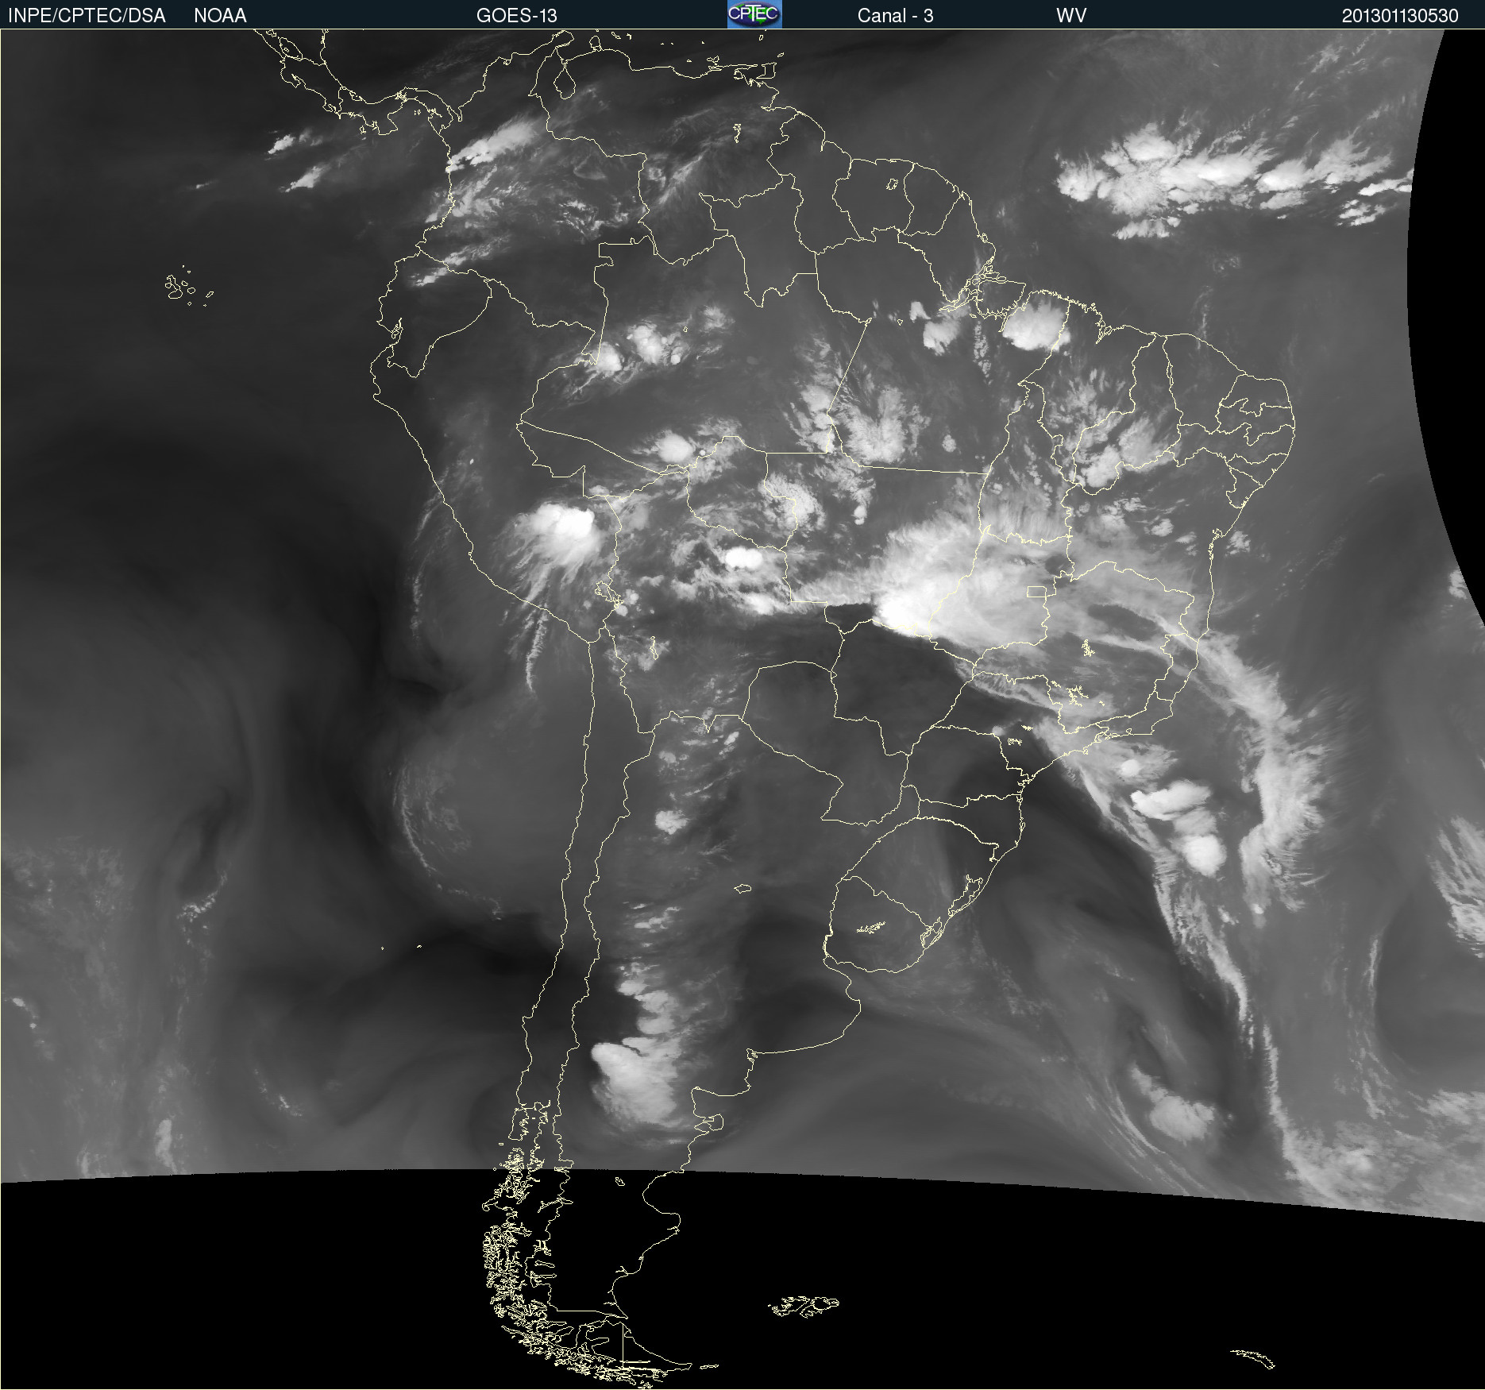
Task: Click the CPTEC logo in header
Action: pyautogui.click(x=754, y=14)
